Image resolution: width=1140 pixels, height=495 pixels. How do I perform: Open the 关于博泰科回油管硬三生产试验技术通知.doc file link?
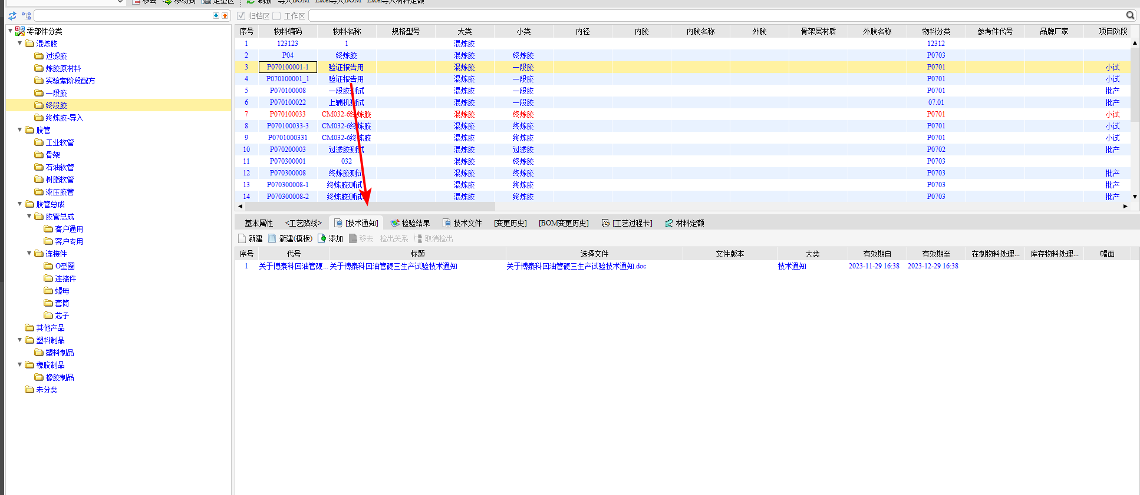[x=576, y=266]
